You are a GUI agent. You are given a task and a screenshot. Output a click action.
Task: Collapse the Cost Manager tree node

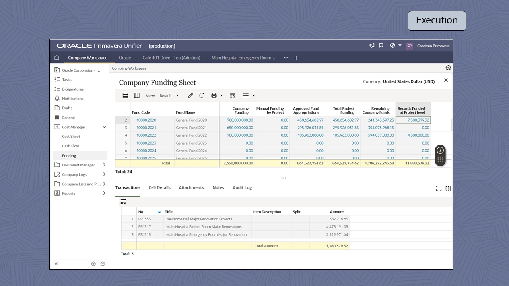(104, 127)
